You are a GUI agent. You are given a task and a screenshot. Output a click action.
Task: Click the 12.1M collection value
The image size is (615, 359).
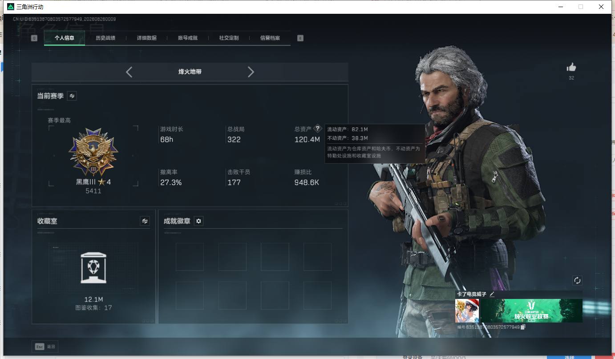[93, 299]
